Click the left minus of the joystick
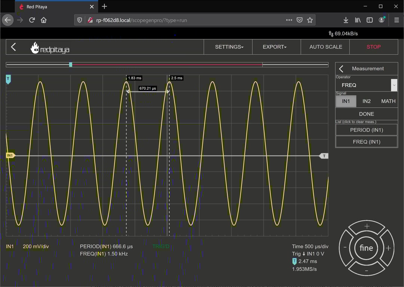404x287 pixels. click(x=345, y=247)
